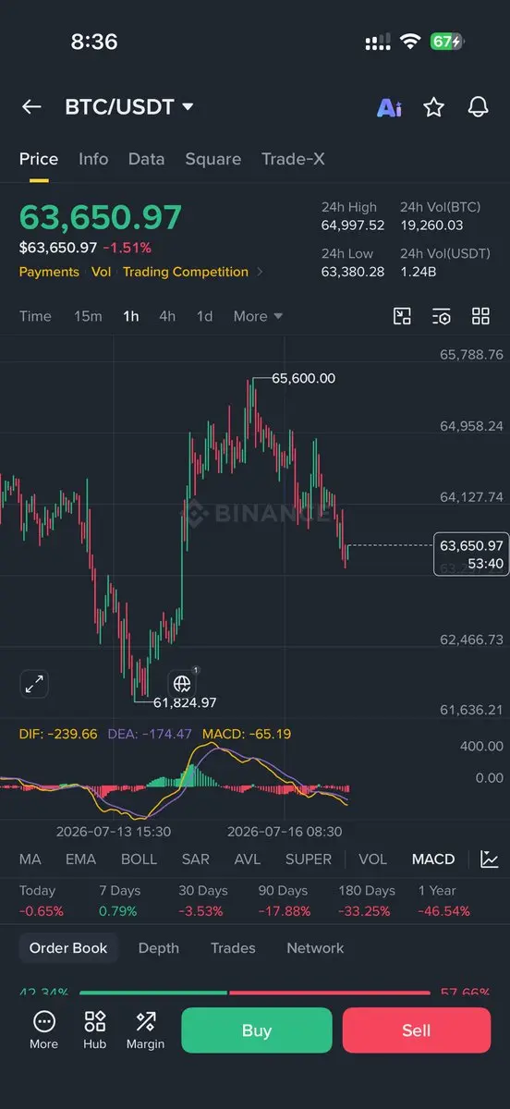
Task: Open the Trades tab
Action: pyautogui.click(x=233, y=948)
